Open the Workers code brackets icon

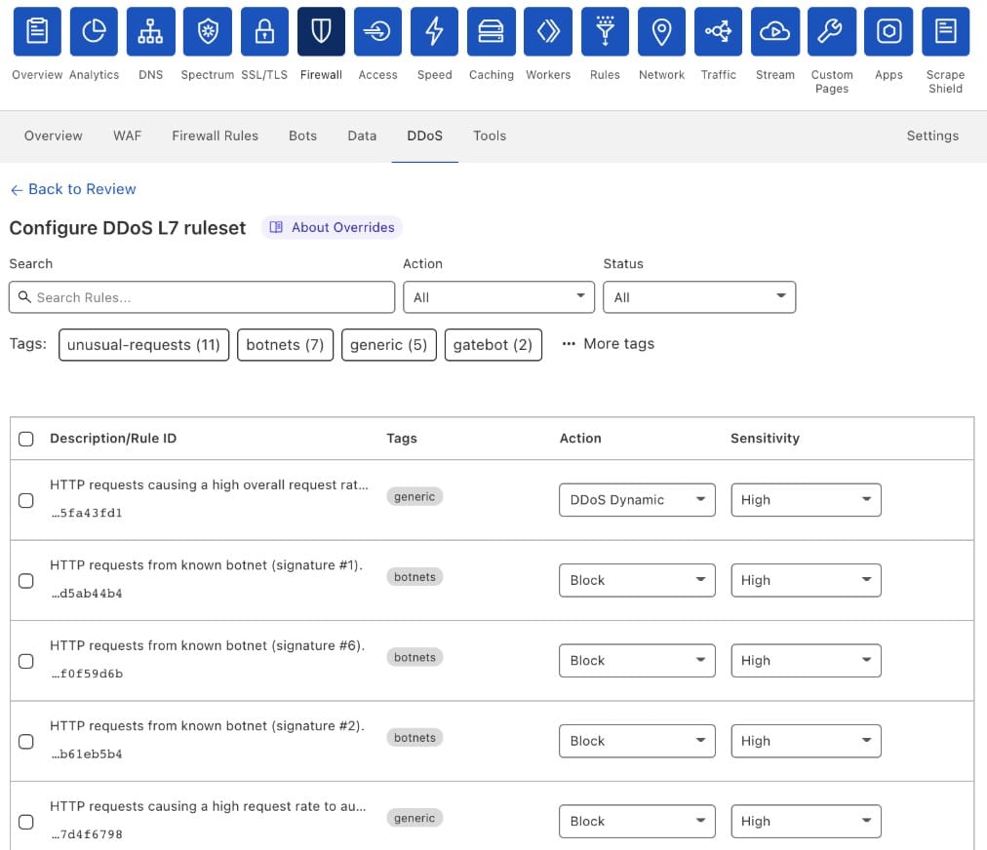click(x=548, y=31)
